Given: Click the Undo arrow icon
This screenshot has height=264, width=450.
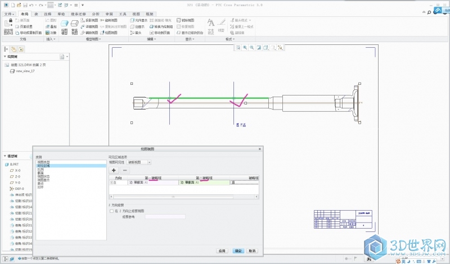Looking at the screenshot, I should click(x=31, y=5).
